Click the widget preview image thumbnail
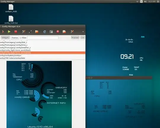This screenshot has width=160, height=128. pos(39,95)
